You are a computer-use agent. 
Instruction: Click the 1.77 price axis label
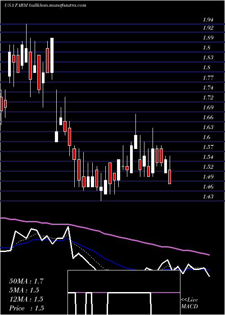(208, 77)
